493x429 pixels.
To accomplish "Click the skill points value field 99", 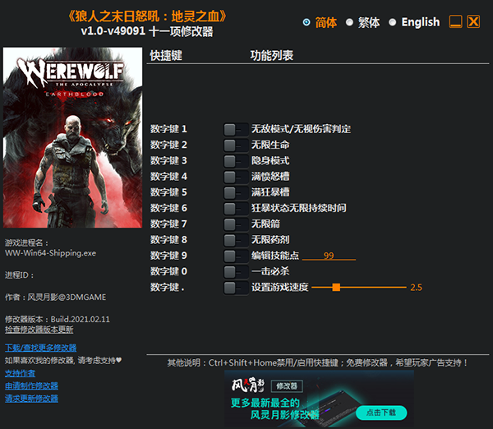I will click(329, 256).
